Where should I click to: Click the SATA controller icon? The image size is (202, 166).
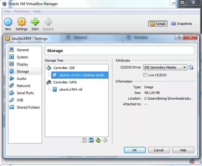49,82
